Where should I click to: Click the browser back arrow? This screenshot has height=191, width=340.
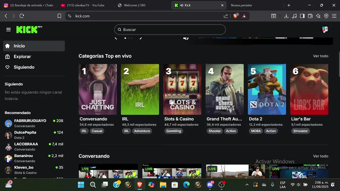[6, 16]
